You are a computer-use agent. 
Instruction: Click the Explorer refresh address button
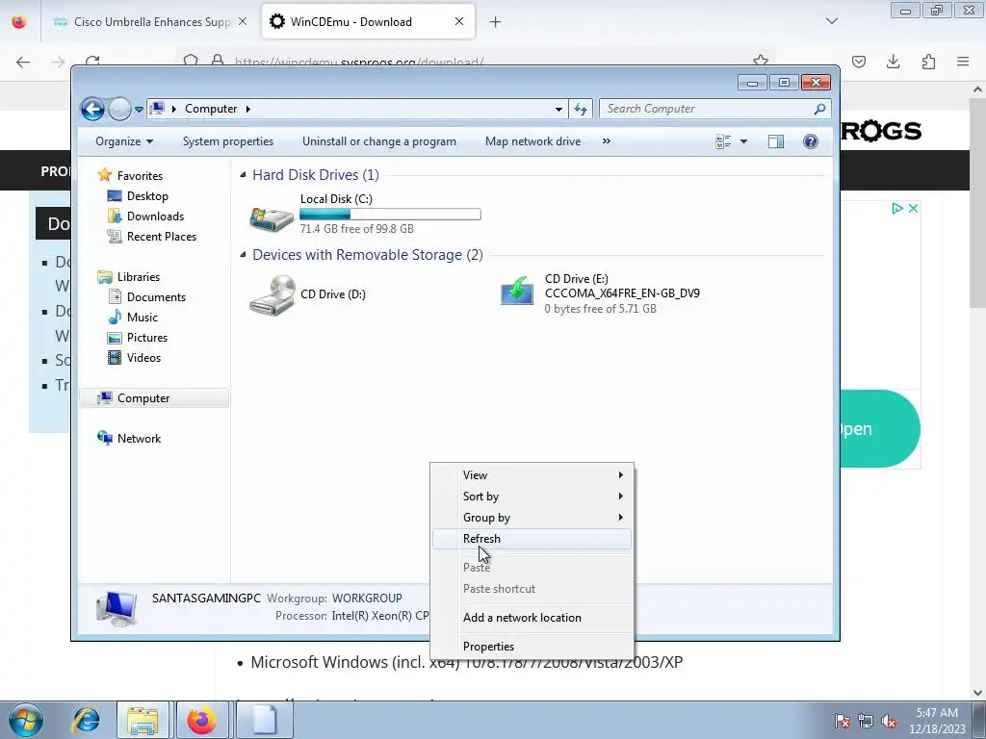pos(581,109)
